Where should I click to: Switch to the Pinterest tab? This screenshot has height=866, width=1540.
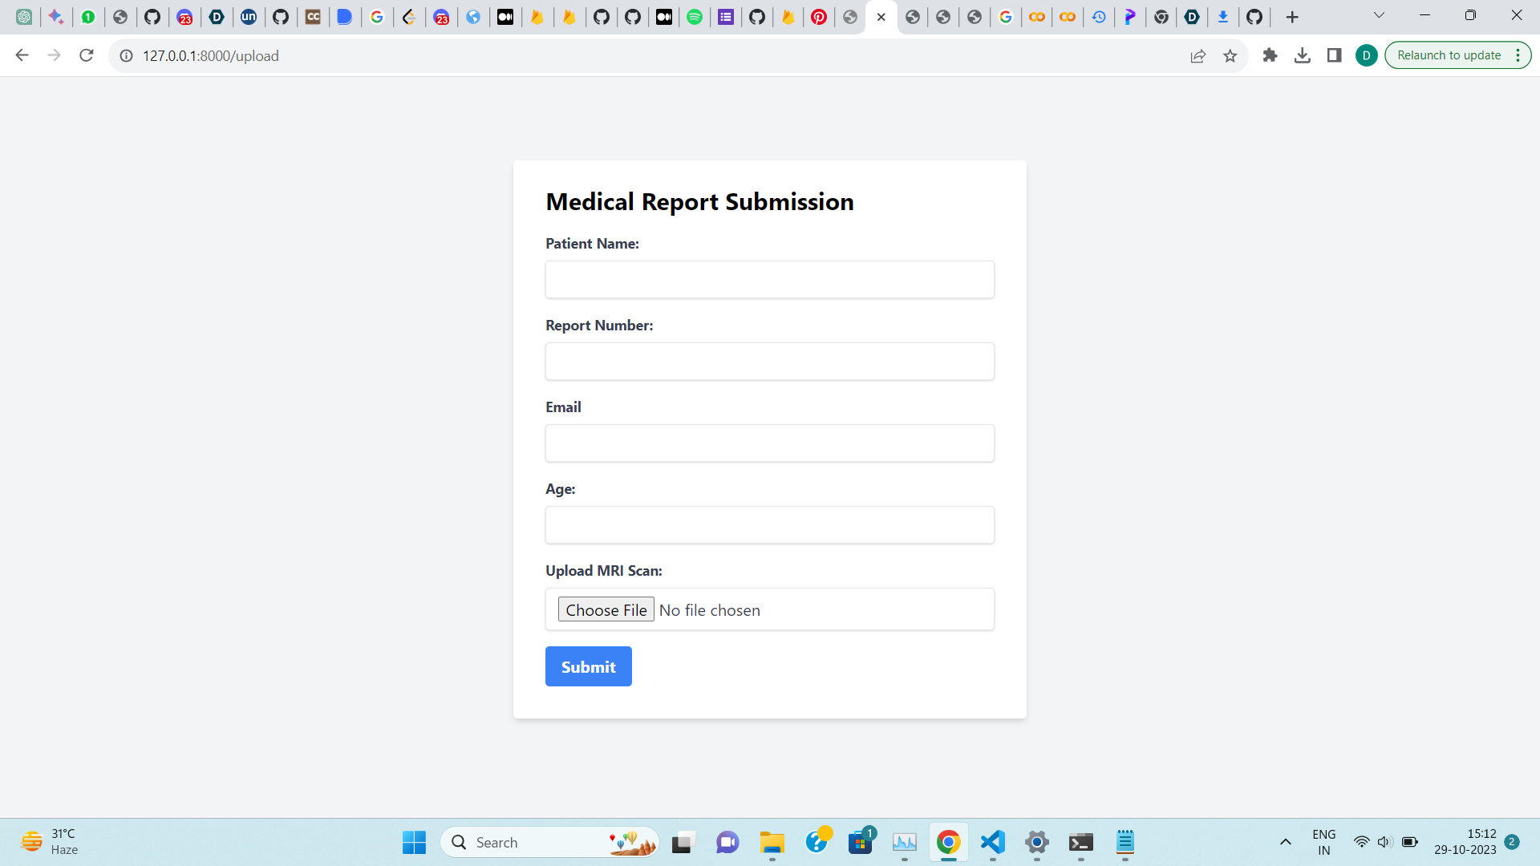point(819,17)
